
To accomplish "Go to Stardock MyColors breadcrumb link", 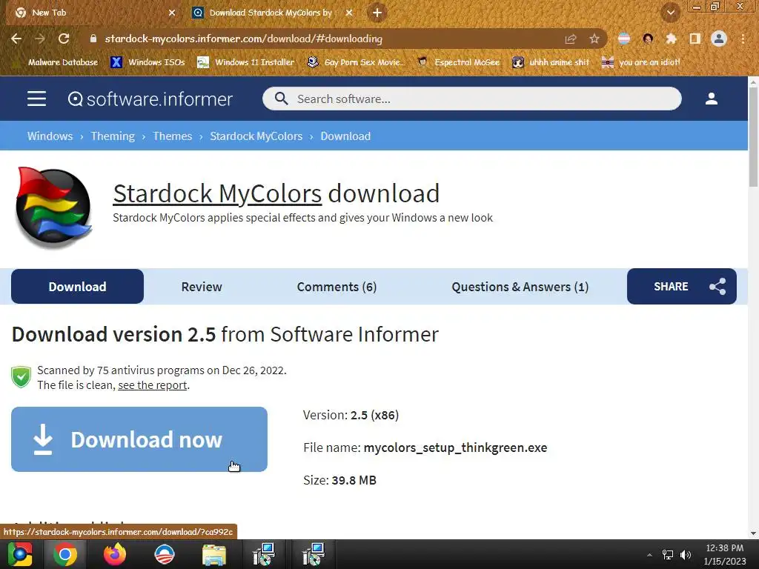I will pyautogui.click(x=256, y=136).
